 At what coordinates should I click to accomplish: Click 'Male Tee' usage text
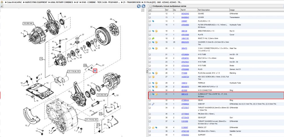(x=233, y=48)
